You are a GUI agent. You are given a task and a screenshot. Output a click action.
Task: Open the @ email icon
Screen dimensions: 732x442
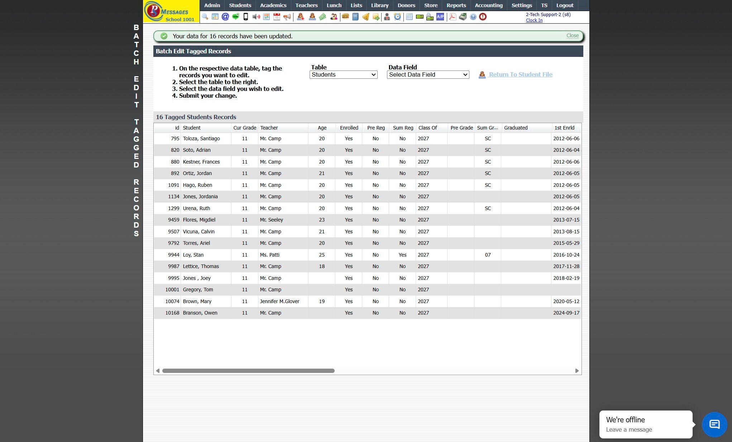[x=225, y=17]
